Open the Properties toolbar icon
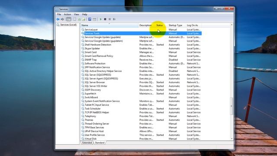Viewport: 277px width, 156px height. point(75,19)
